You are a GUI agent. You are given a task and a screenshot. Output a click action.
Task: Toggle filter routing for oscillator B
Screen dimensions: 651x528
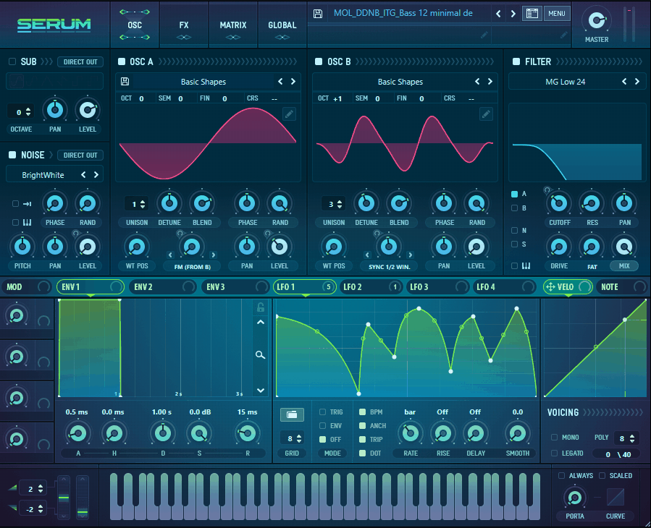[x=514, y=208]
